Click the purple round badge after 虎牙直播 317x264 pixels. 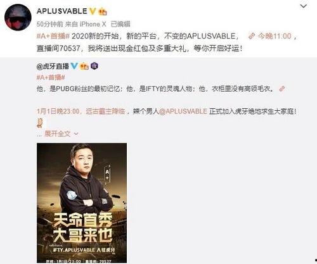(94, 66)
